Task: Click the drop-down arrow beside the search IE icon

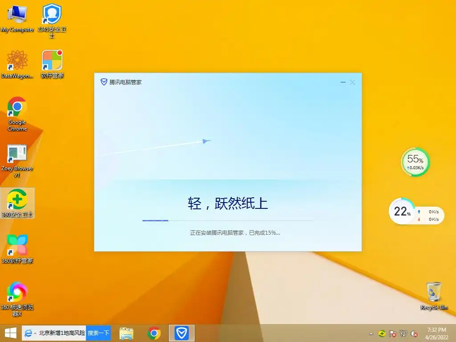Action: coord(35,333)
